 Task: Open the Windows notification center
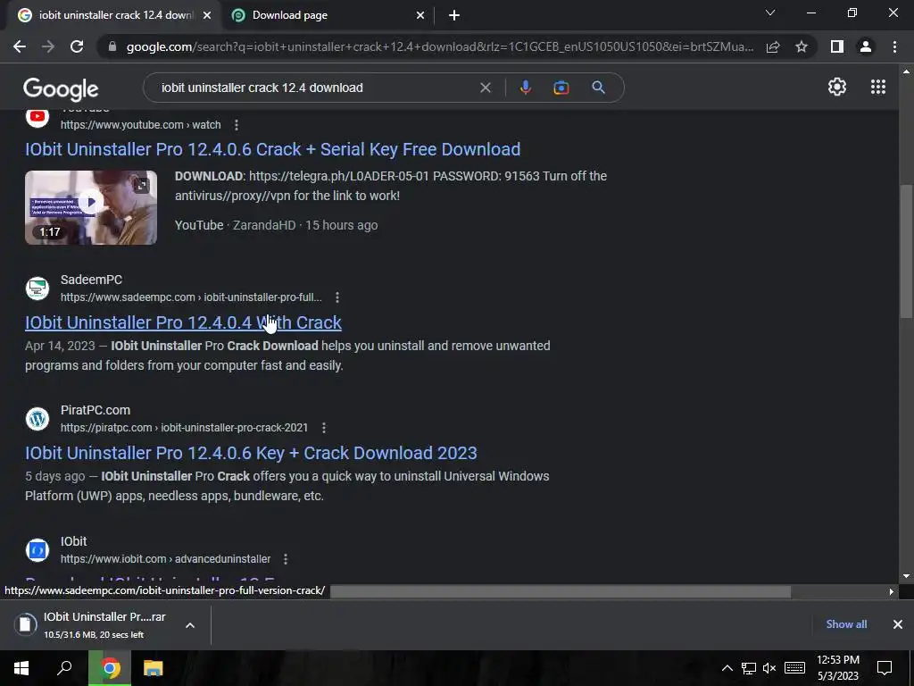click(x=885, y=668)
